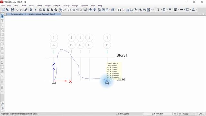The width and height of the screenshot is (206, 116).
Task: Select the pointer tool in left toolbar
Action: (x=2, y=16)
